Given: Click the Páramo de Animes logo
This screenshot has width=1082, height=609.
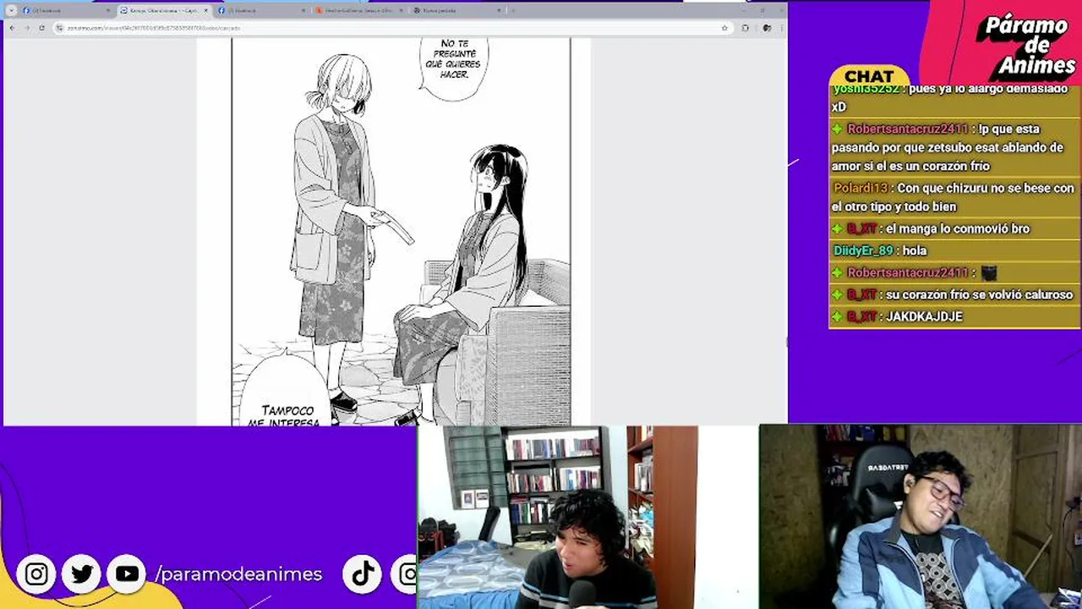Looking at the screenshot, I should tap(1025, 45).
